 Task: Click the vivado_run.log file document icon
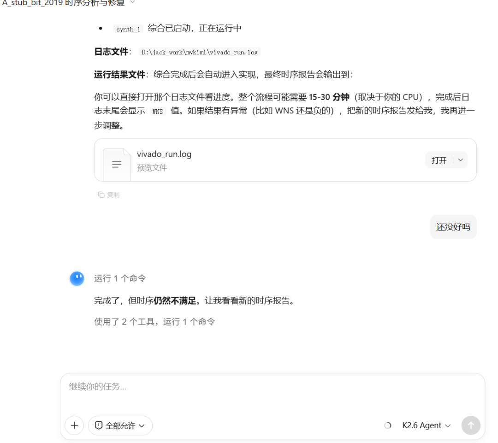pos(117,164)
